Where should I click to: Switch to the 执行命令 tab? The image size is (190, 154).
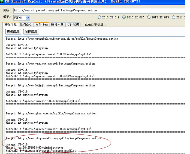[26, 25]
